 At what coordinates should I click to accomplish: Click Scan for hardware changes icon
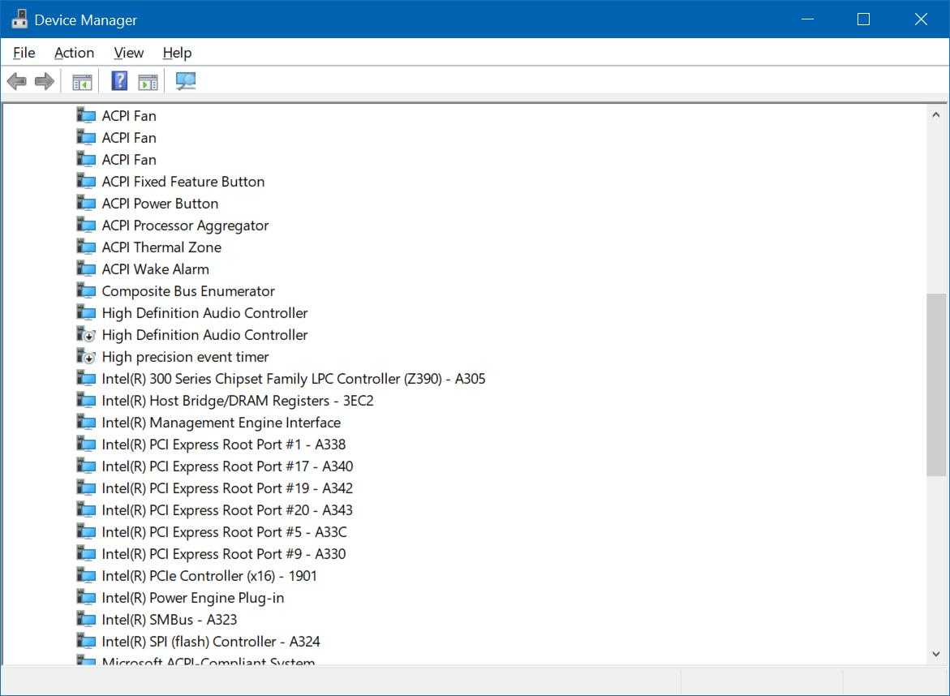pos(186,81)
